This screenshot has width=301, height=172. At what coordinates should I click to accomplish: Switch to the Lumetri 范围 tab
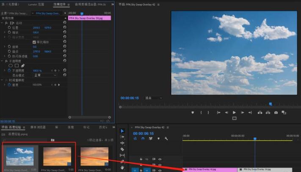click(x=36, y=4)
